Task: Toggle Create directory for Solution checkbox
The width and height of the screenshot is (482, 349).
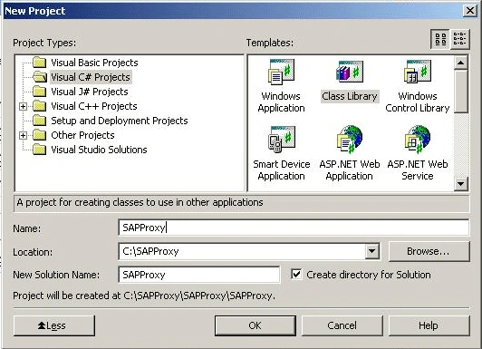Action: click(296, 275)
